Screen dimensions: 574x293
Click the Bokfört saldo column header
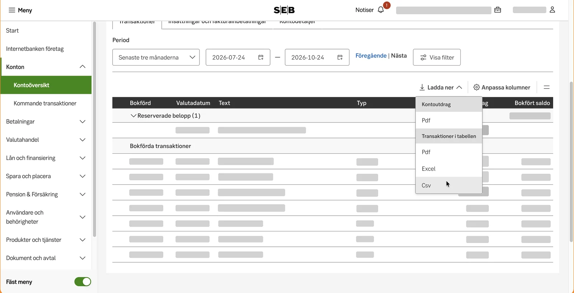point(532,103)
